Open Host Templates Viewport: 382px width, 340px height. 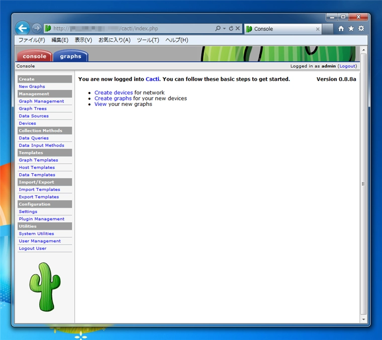(x=37, y=167)
